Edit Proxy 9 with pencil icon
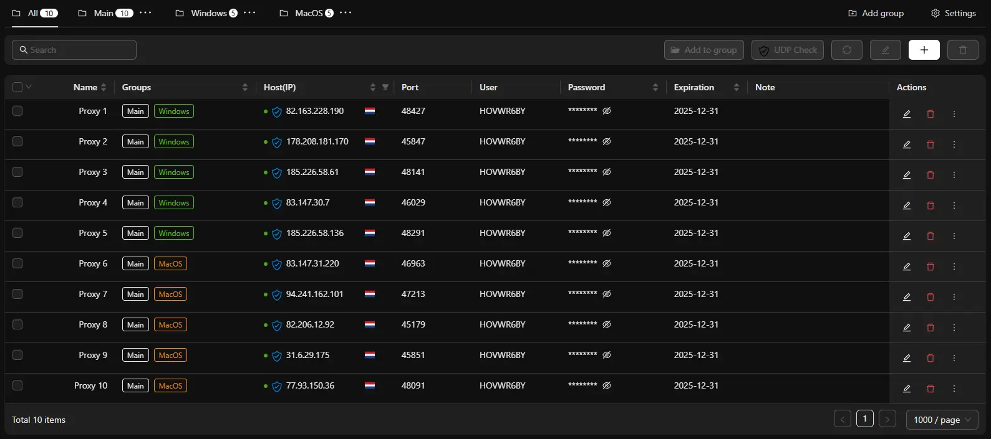Viewport: 991px width, 439px height. [907, 358]
